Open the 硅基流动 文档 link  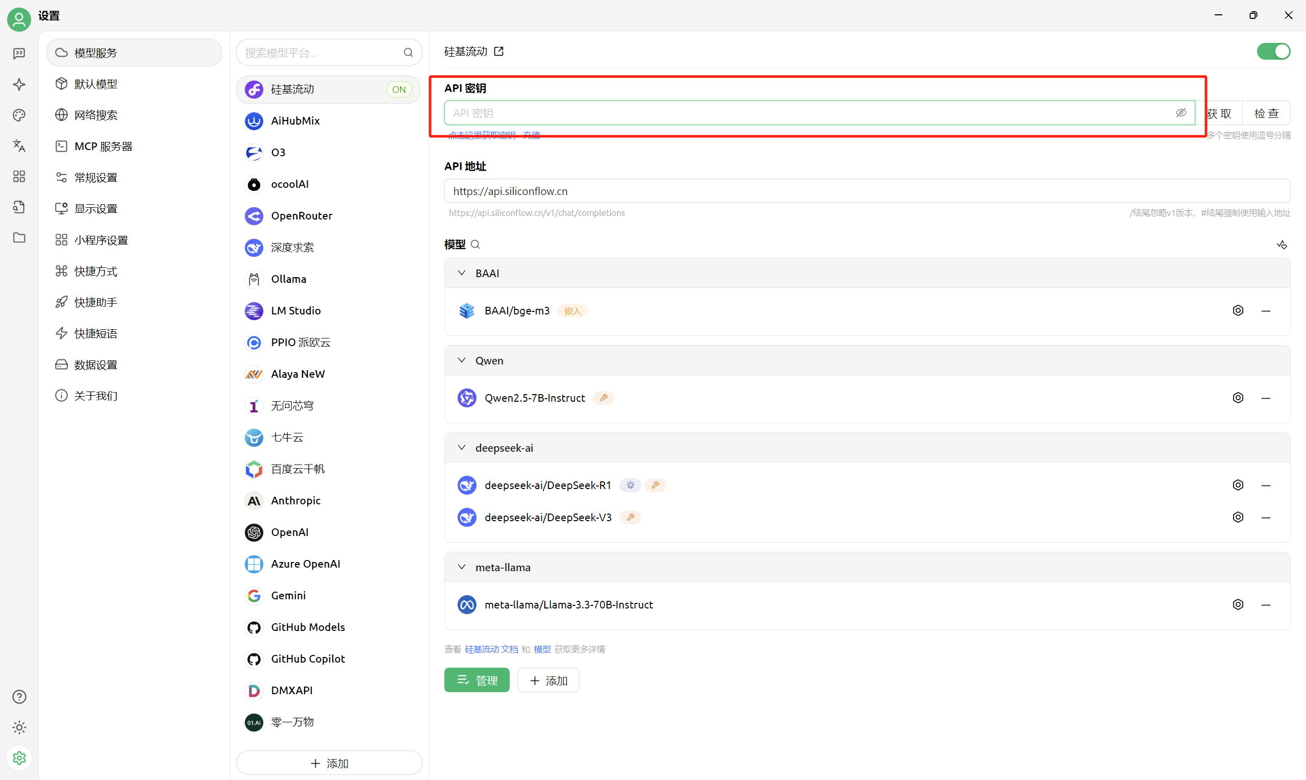(x=491, y=649)
